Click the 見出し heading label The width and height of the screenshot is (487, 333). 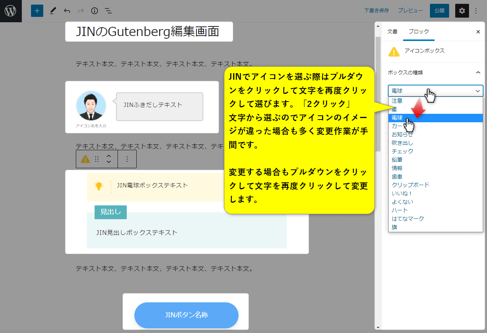pyautogui.click(x=111, y=212)
